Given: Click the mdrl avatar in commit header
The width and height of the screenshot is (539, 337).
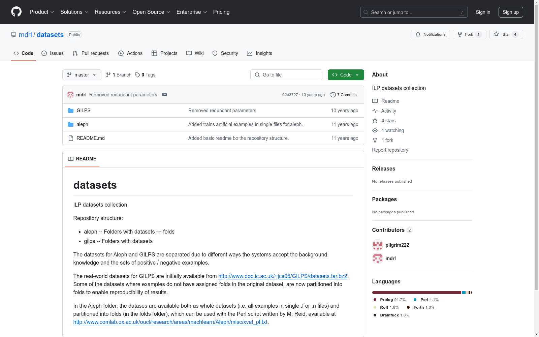Looking at the screenshot, I should (70, 95).
